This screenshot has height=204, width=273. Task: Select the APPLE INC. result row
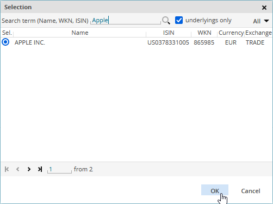click(136, 42)
